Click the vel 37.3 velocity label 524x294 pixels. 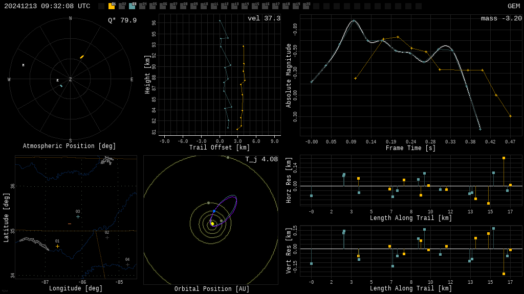(x=264, y=18)
